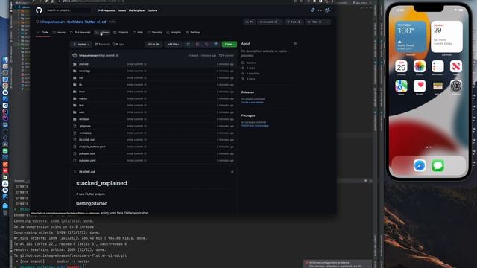Open Photos app on the iPhone simulator
Image resolution: width=477 pixels, height=268 pixels.
click(419, 66)
